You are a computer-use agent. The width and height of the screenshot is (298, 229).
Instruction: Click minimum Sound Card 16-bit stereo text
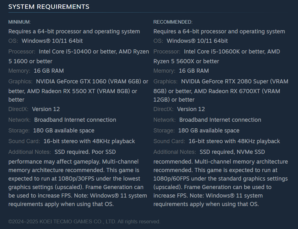click(89, 141)
